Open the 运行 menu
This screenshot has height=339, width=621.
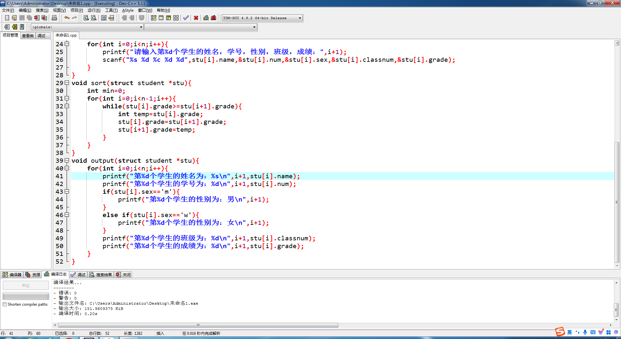[94, 10]
